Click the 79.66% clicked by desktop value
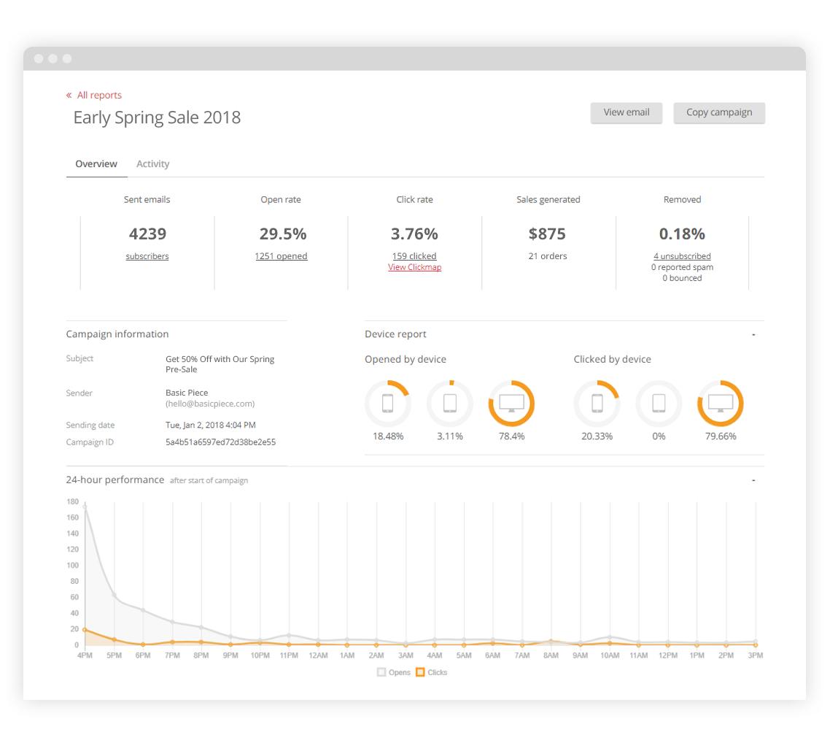Image resolution: width=830 pixels, height=735 pixels. pyautogui.click(x=721, y=436)
